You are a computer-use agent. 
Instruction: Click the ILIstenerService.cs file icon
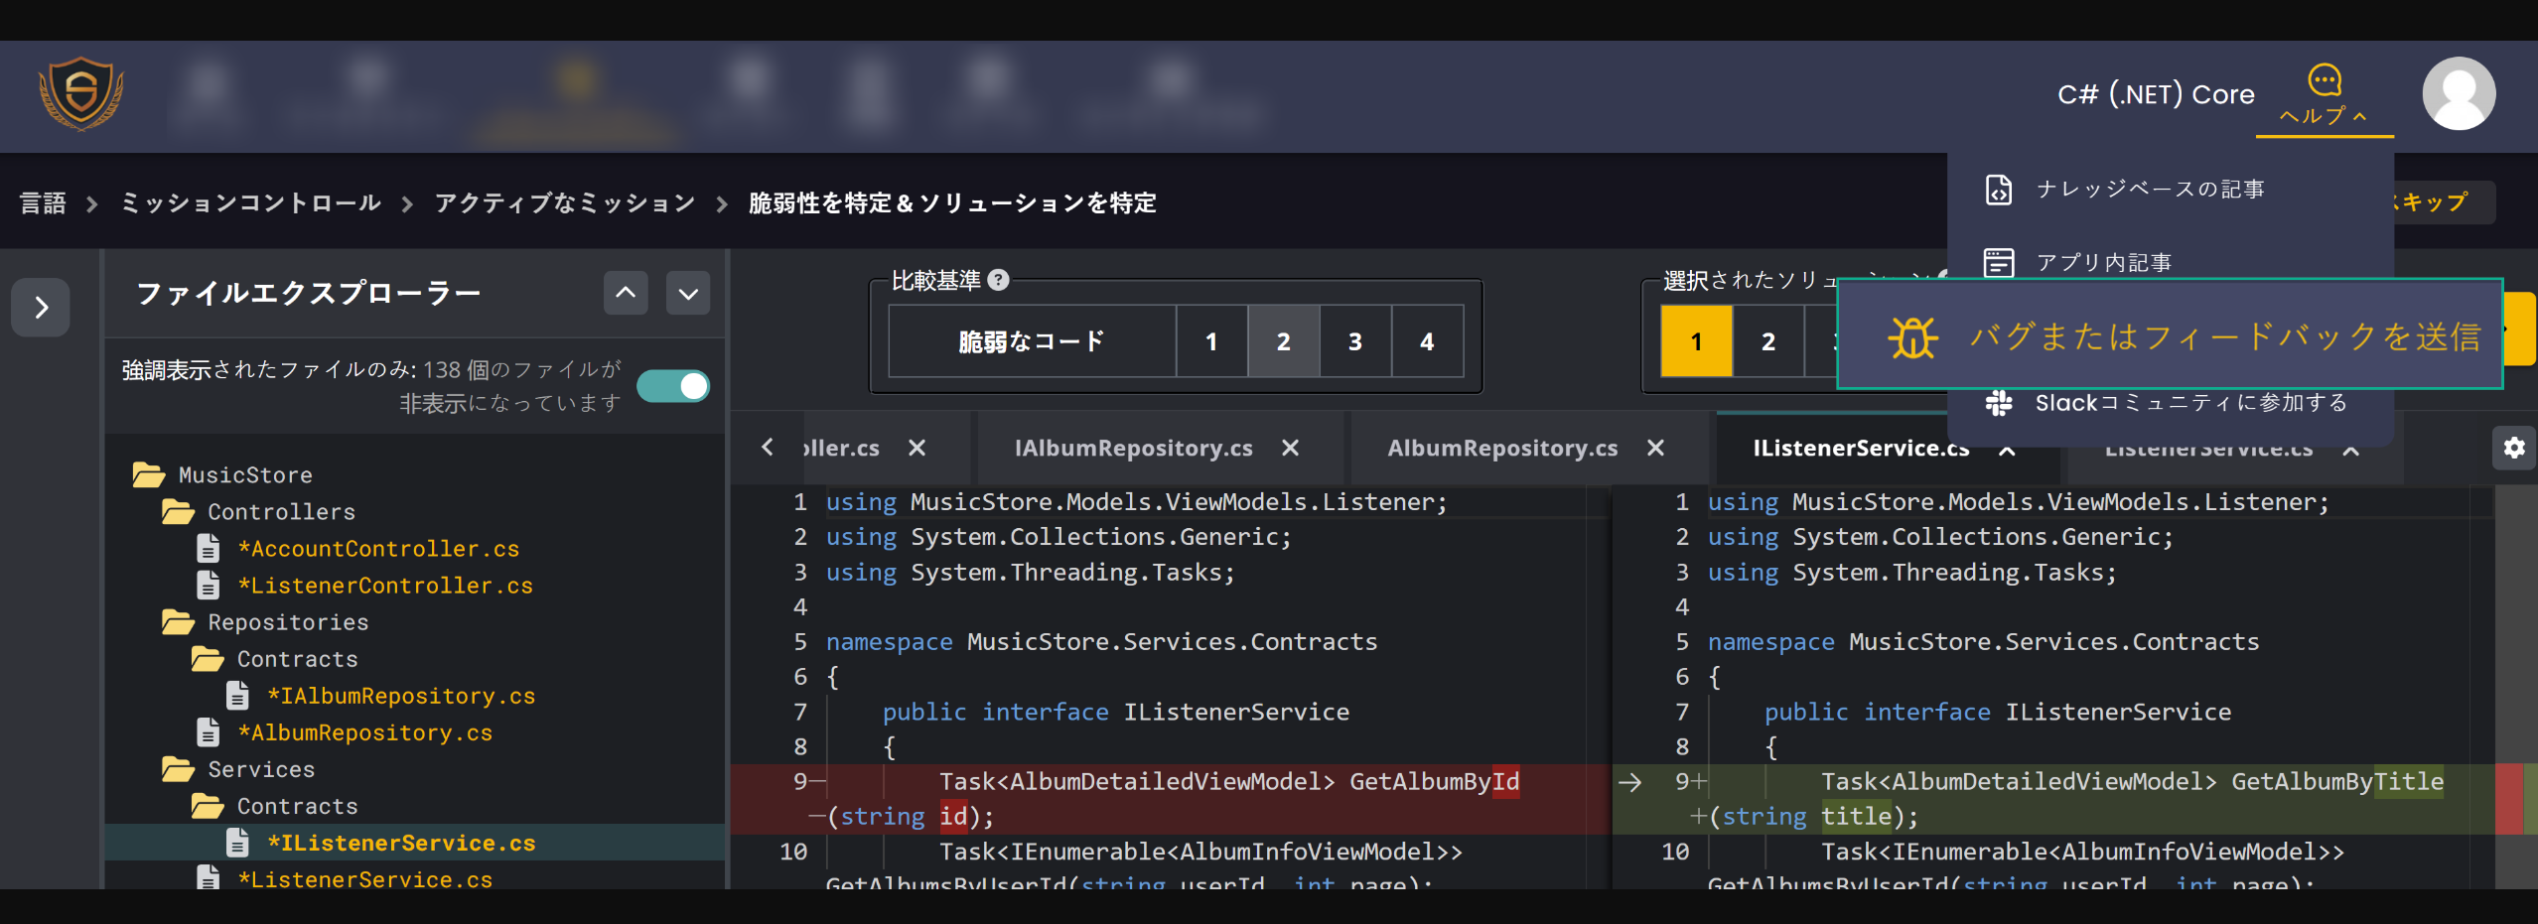tap(237, 842)
